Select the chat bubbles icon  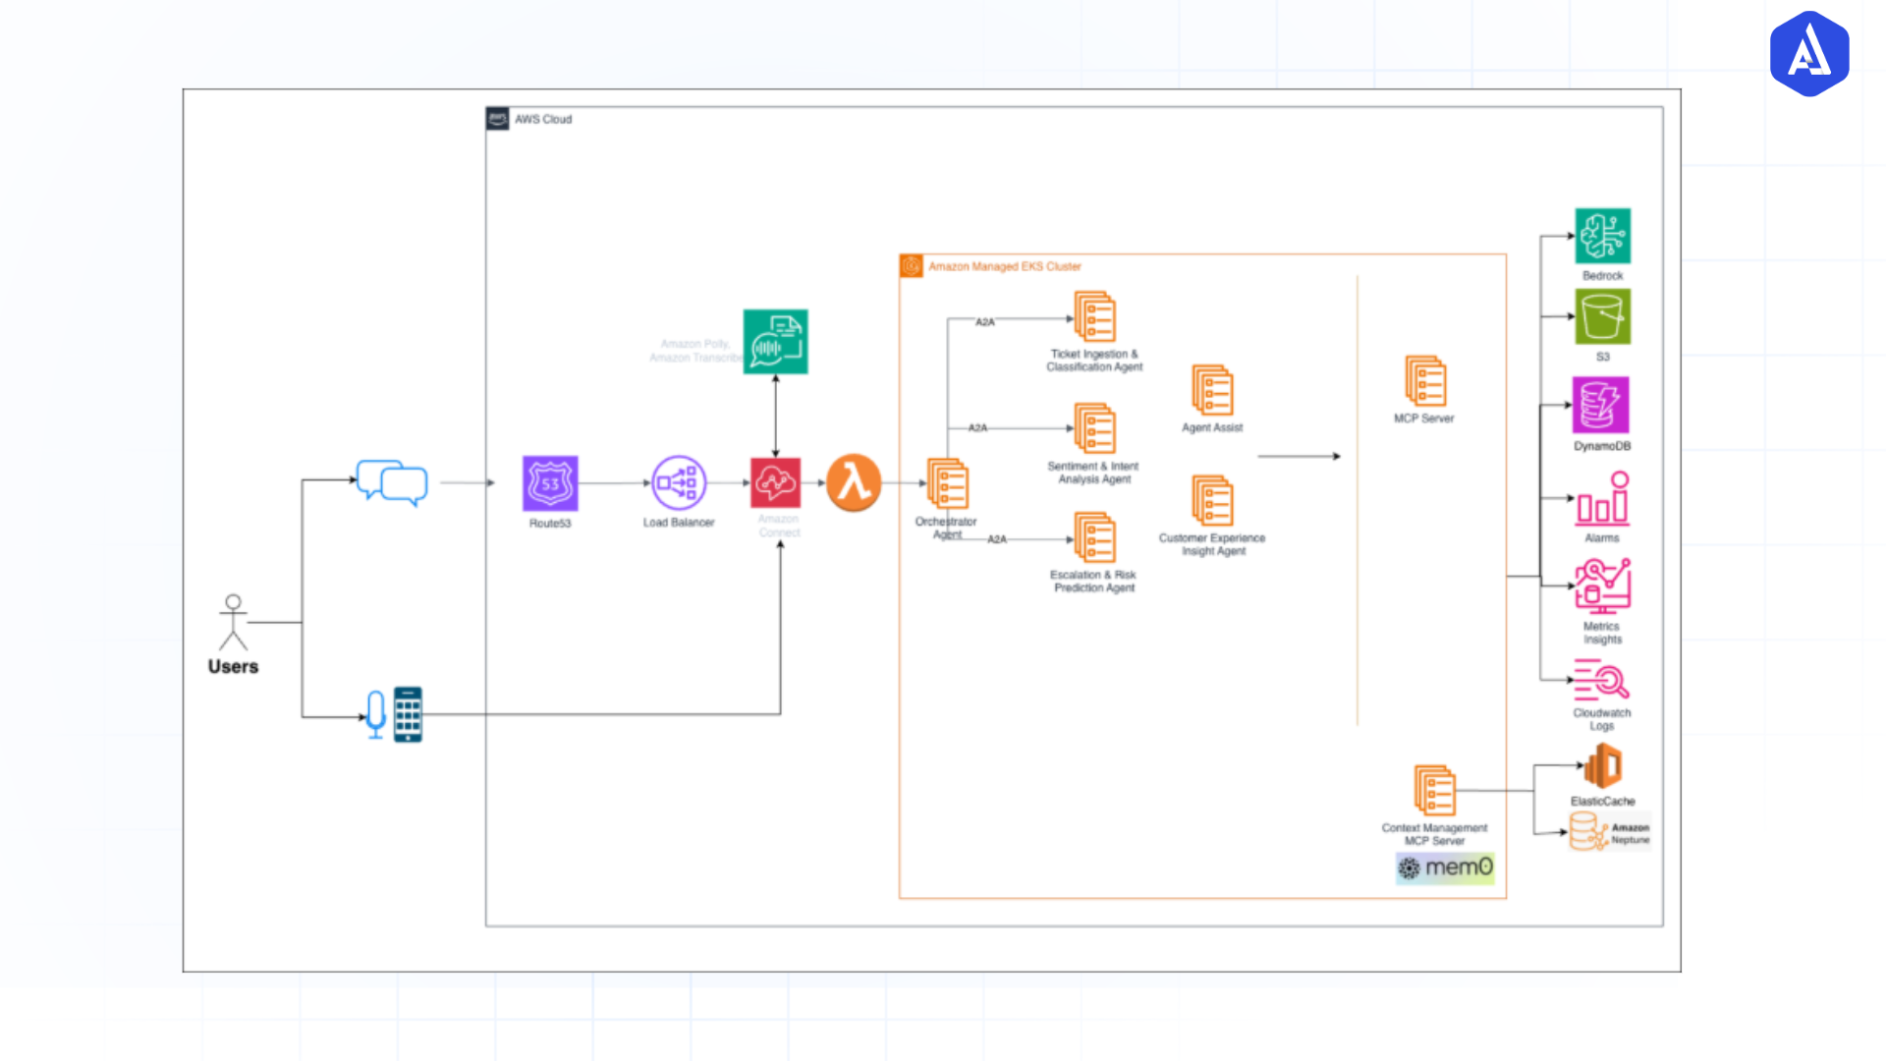[392, 481]
